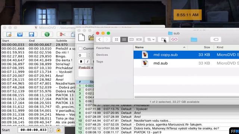The width and height of the screenshot is (239, 134).
Task: Select Jubler row starting 00:09:34,241
Action: [x=38, y=118]
